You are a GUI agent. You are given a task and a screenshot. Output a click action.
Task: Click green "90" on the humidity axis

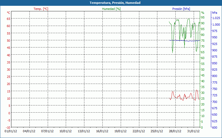[x=203, y=23]
